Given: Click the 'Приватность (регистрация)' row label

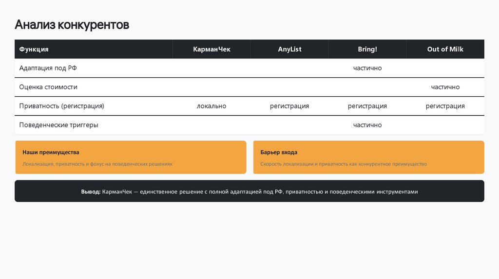Looking at the screenshot, I should click(x=61, y=106).
